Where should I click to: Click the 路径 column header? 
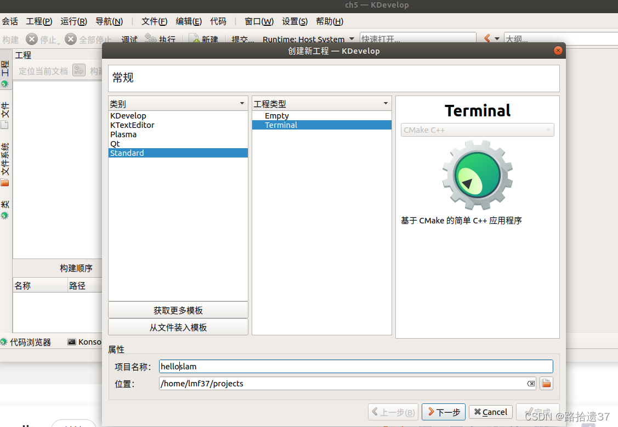85,285
